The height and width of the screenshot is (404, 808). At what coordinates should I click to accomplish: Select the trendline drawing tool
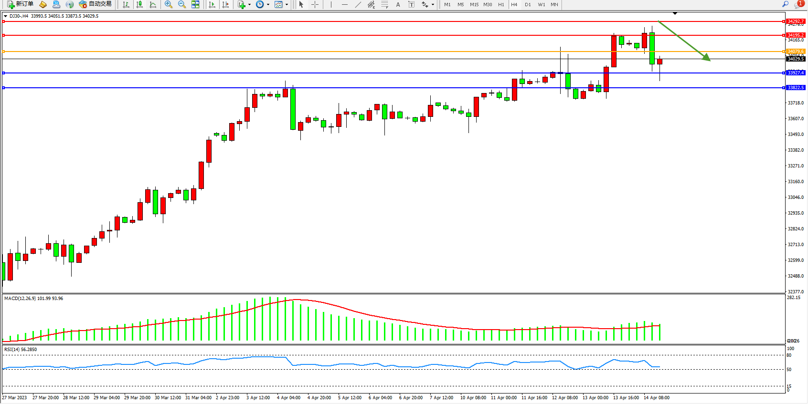tap(358, 4)
